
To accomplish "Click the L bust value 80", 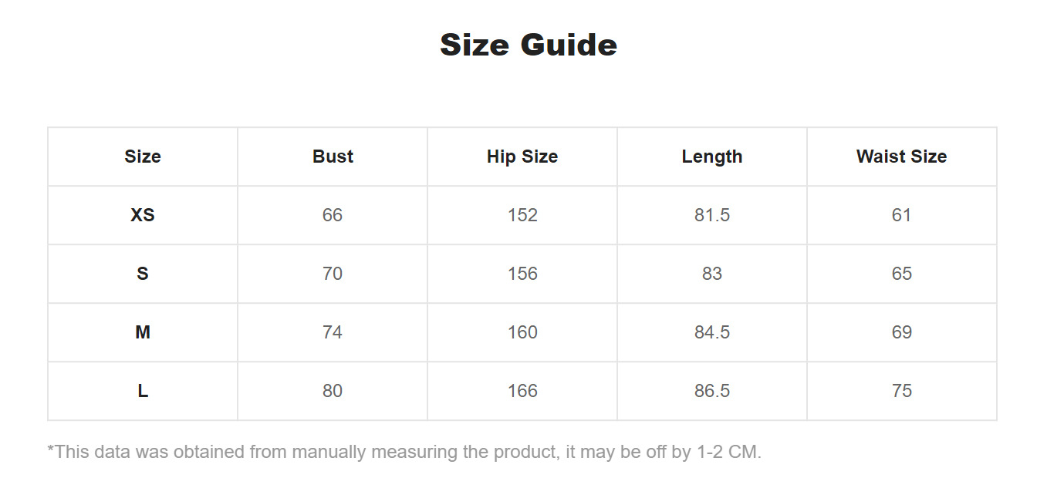I will pyautogui.click(x=333, y=391).
